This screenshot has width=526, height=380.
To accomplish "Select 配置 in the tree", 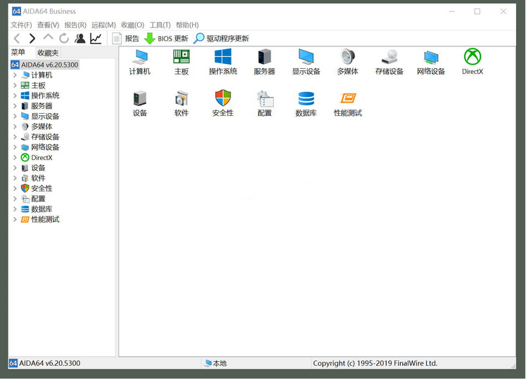I will [38, 199].
